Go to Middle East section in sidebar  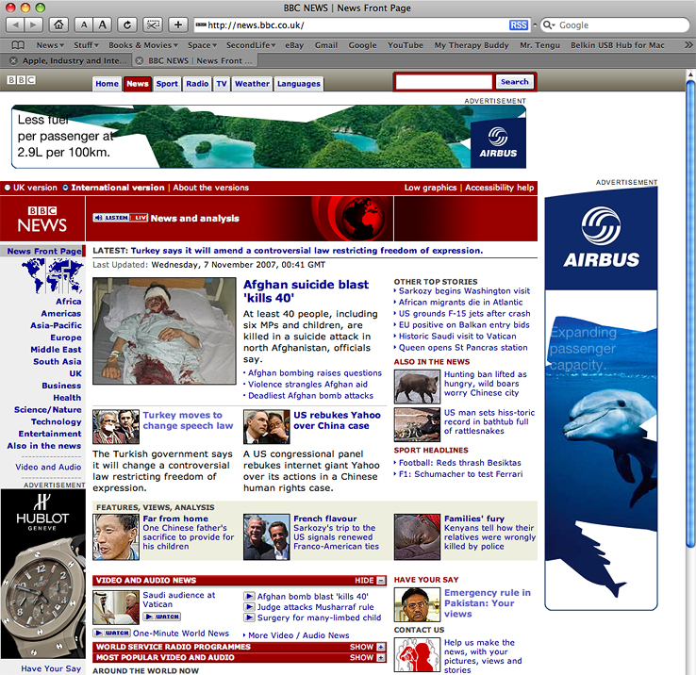point(56,349)
